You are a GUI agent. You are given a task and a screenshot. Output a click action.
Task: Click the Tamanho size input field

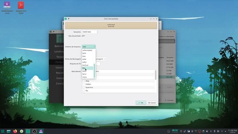coord(89,32)
